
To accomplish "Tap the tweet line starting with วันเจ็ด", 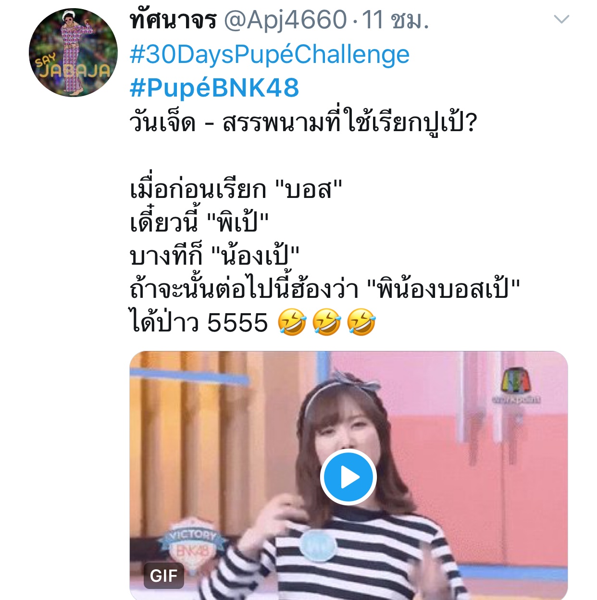I will tap(303, 122).
